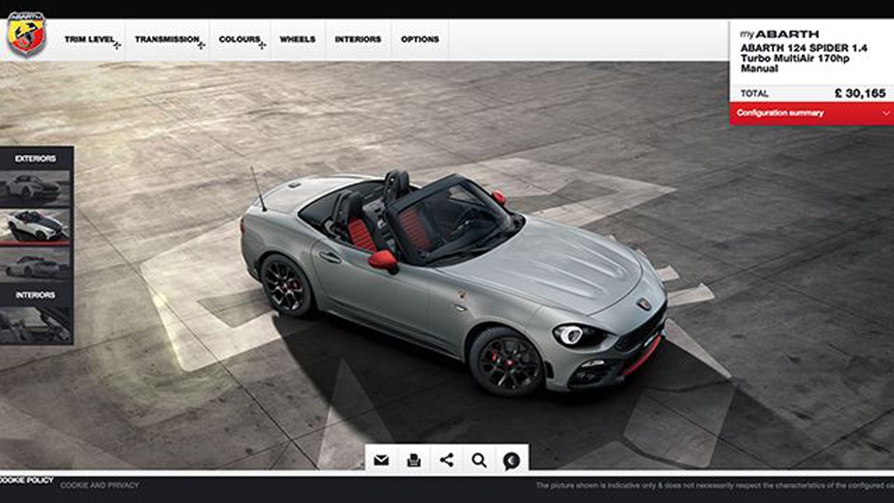894x503 pixels.
Task: Go to the Colours menu
Action: click(x=240, y=40)
